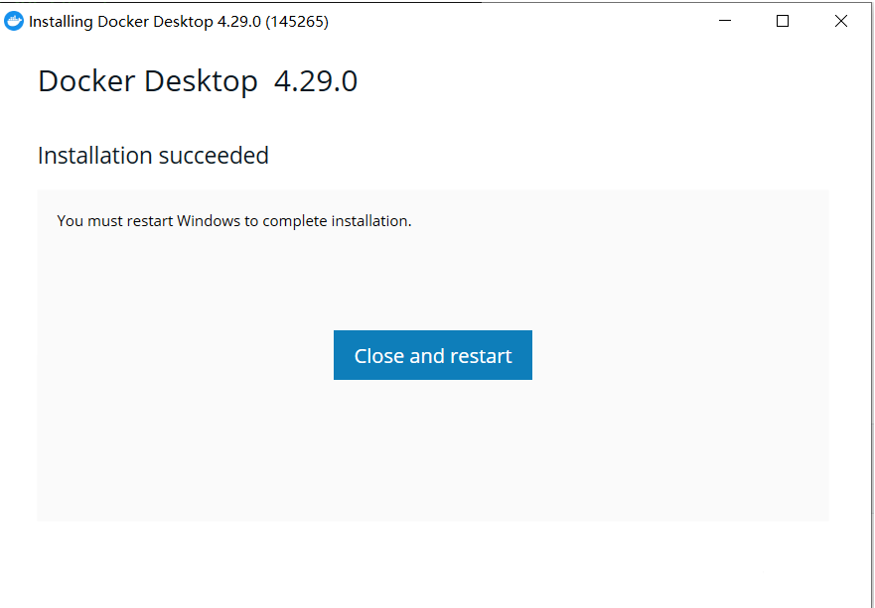Image resolution: width=875 pixels, height=608 pixels.
Task: Click the 'You must restart Windows' message
Action: click(234, 221)
